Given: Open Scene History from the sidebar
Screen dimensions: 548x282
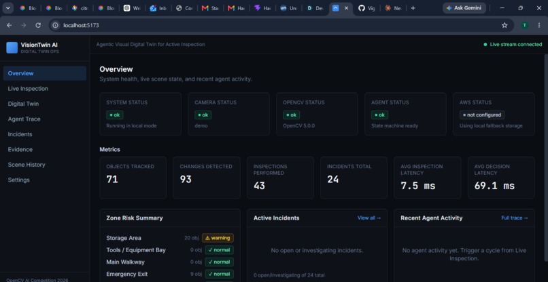Looking at the screenshot, I should [45, 165].
